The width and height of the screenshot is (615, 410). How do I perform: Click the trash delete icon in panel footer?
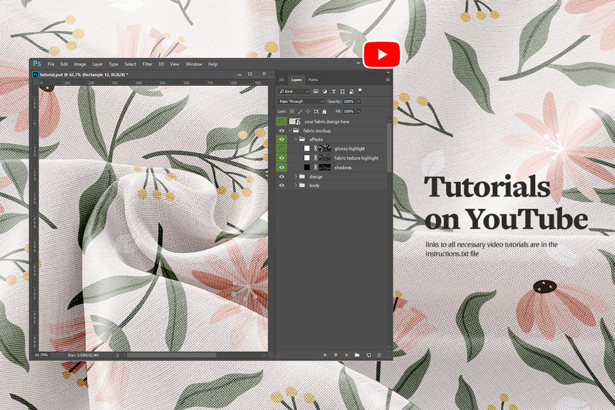(x=379, y=355)
